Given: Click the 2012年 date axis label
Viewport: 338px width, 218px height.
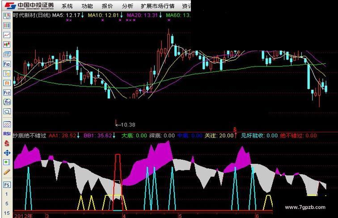Looking at the screenshot, I should coord(23,216).
